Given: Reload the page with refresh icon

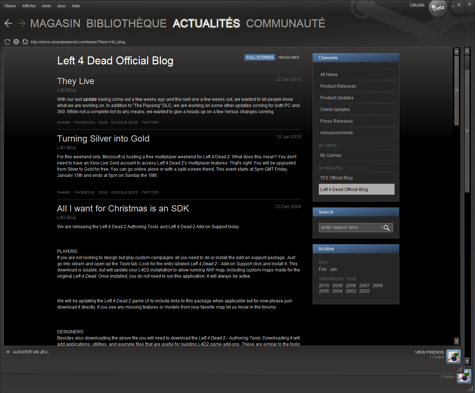Looking at the screenshot, I should click(7, 42).
